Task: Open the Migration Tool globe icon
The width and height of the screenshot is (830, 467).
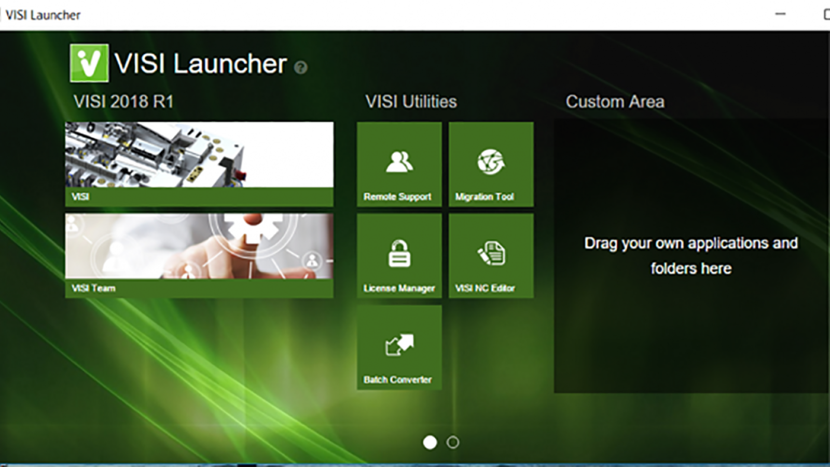Action: (x=491, y=161)
